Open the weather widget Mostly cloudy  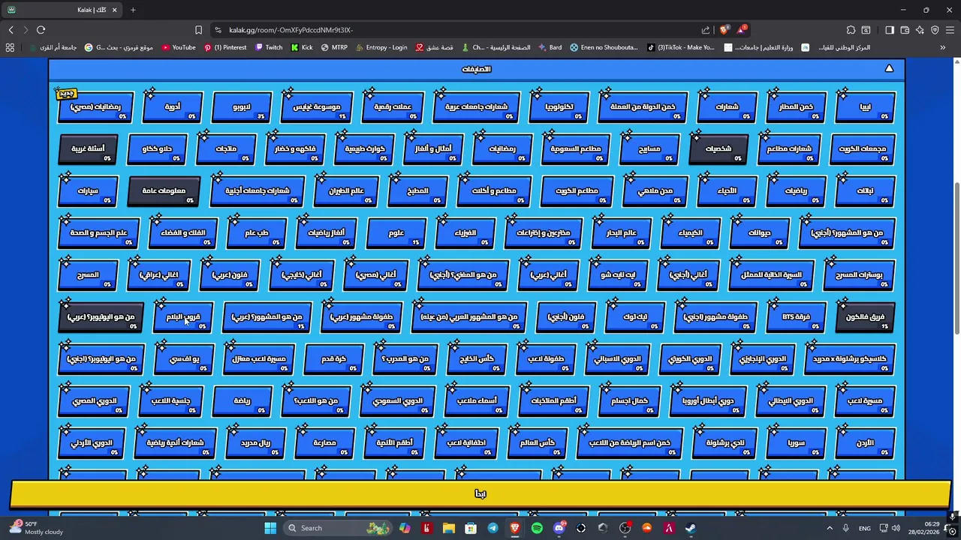click(x=38, y=528)
